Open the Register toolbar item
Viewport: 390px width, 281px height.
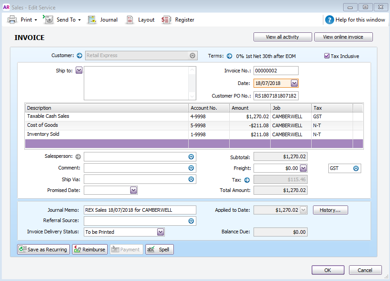click(178, 20)
